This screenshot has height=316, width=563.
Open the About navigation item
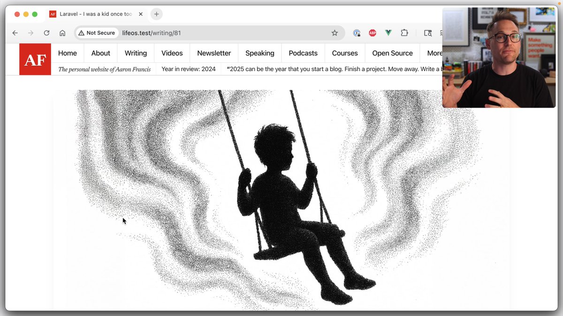[101, 53]
